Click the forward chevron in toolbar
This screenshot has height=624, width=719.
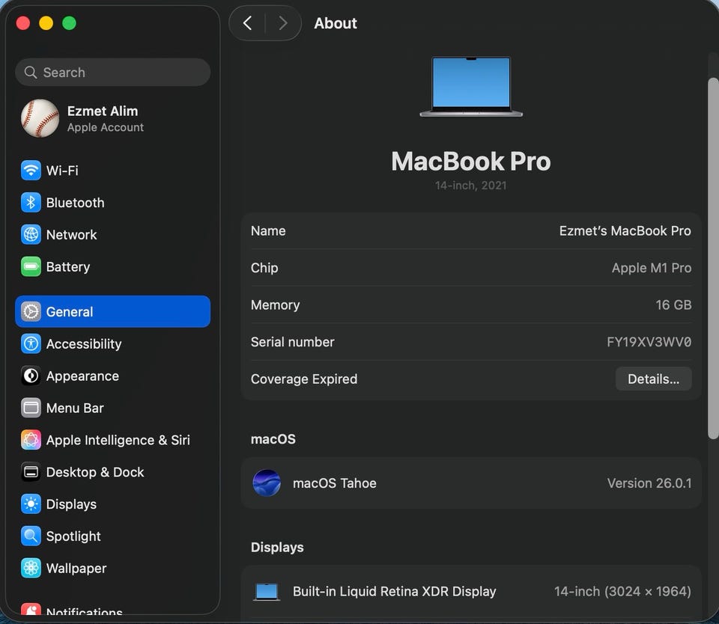283,23
